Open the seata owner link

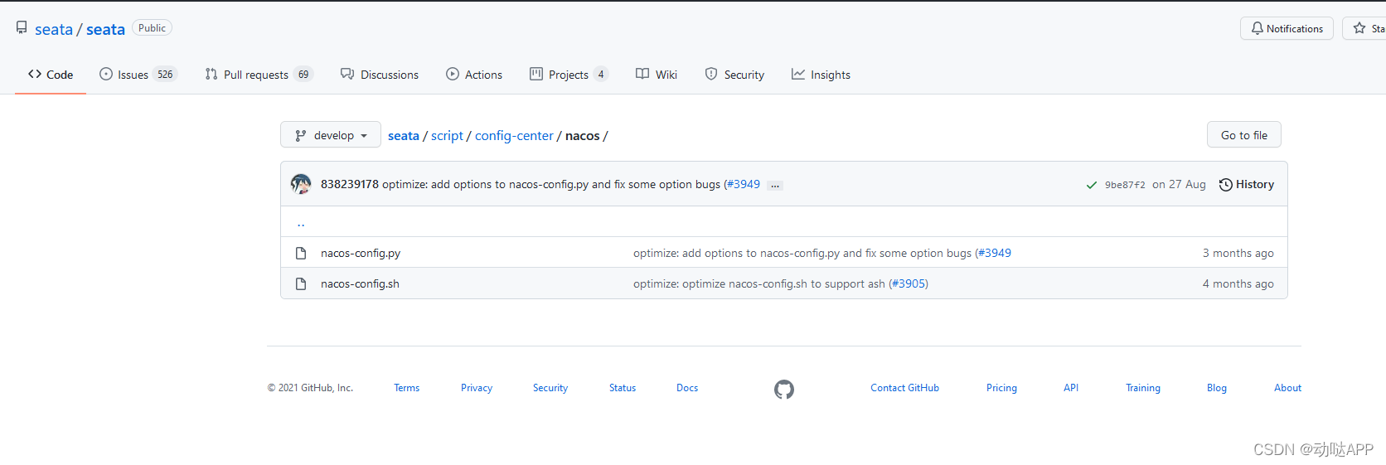(x=54, y=30)
